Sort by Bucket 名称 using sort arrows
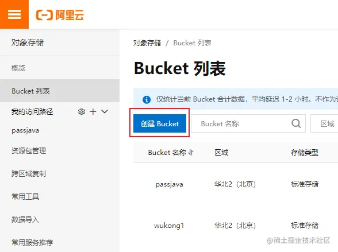 click(x=191, y=153)
